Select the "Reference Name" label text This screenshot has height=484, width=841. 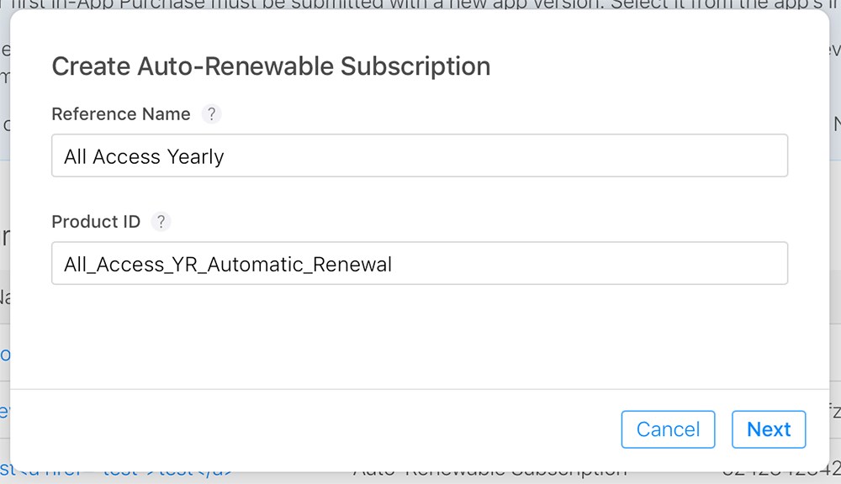(x=120, y=113)
